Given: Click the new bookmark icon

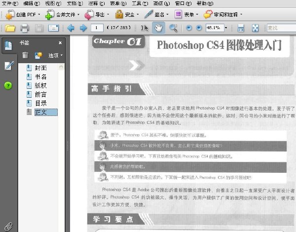Looking at the screenshot, I should tap(38, 55).
